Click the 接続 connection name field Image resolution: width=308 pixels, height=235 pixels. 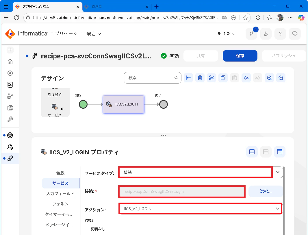point(182,191)
